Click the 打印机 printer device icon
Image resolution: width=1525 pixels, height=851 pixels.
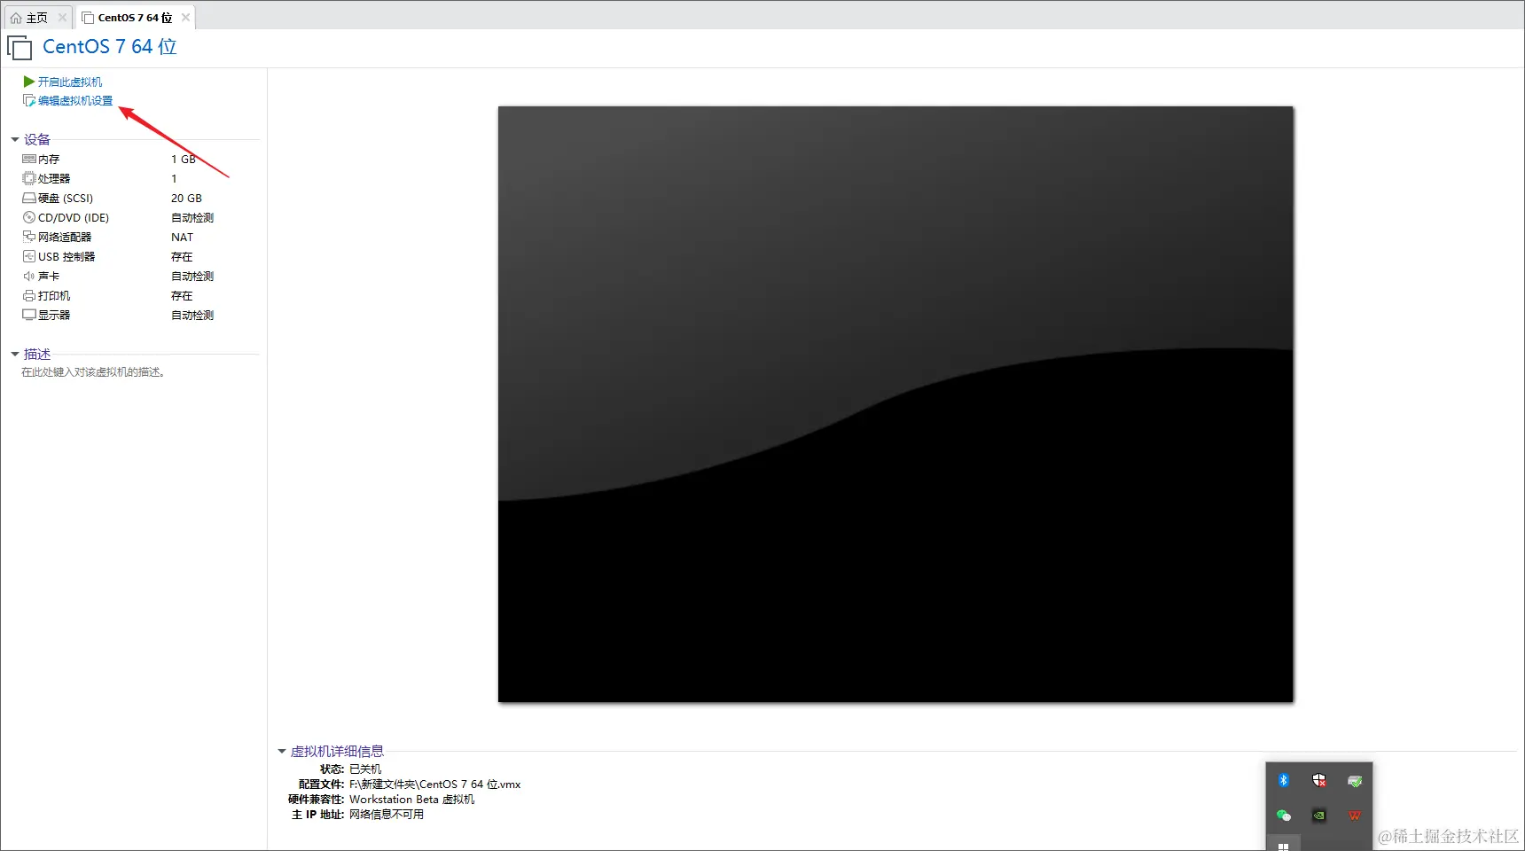(x=28, y=295)
